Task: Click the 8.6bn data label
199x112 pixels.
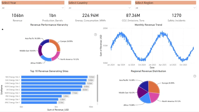Action: [85, 90]
